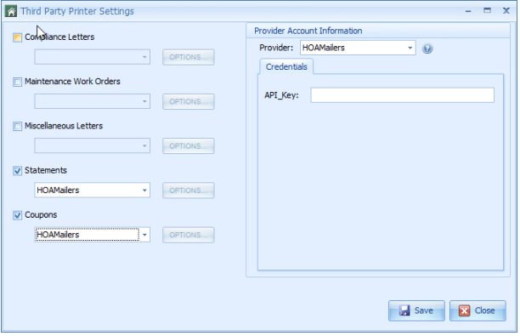The image size is (520, 336).
Task: Save the printer settings
Action: (416, 310)
